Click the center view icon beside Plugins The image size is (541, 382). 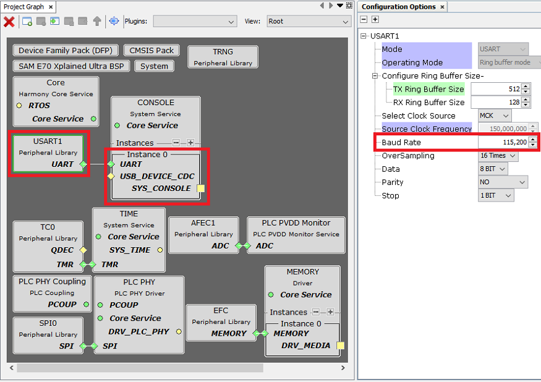(x=114, y=22)
